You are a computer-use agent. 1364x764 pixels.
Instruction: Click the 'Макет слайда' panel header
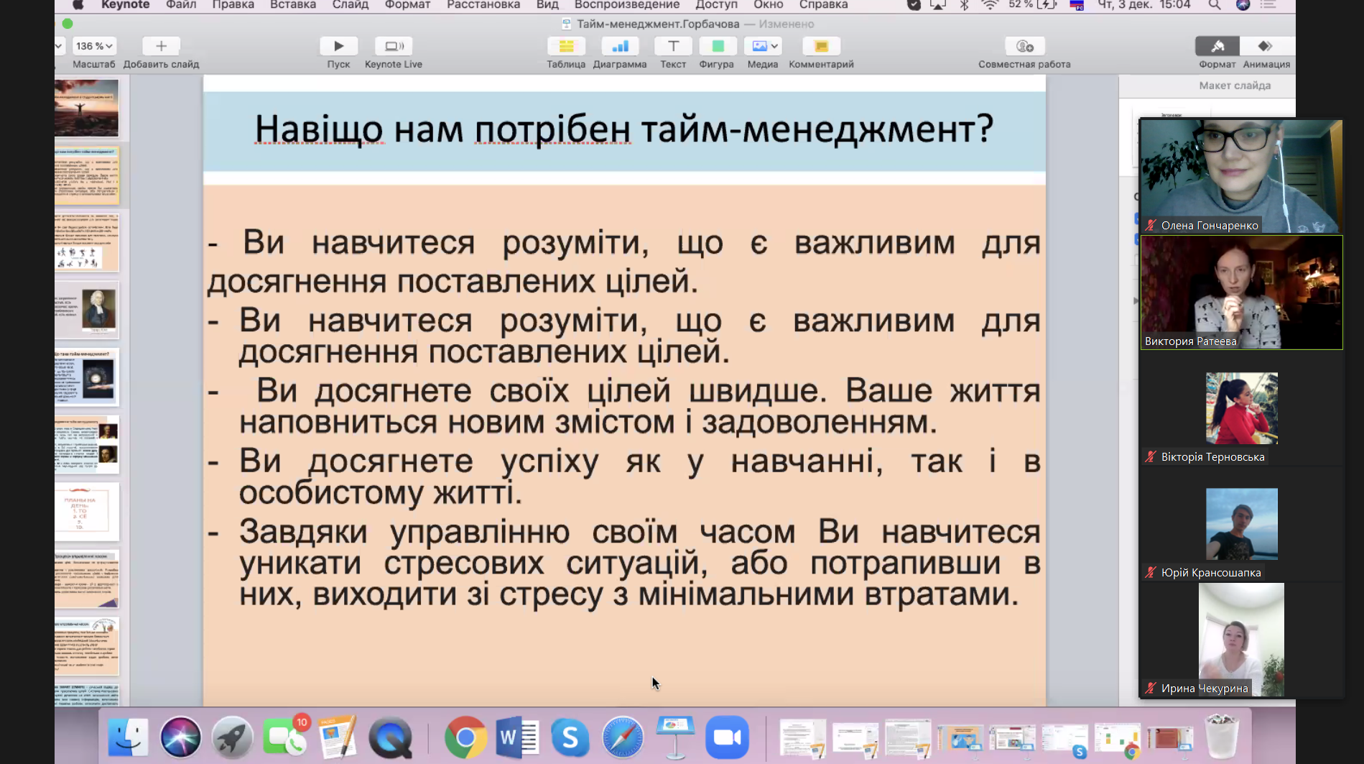point(1235,86)
